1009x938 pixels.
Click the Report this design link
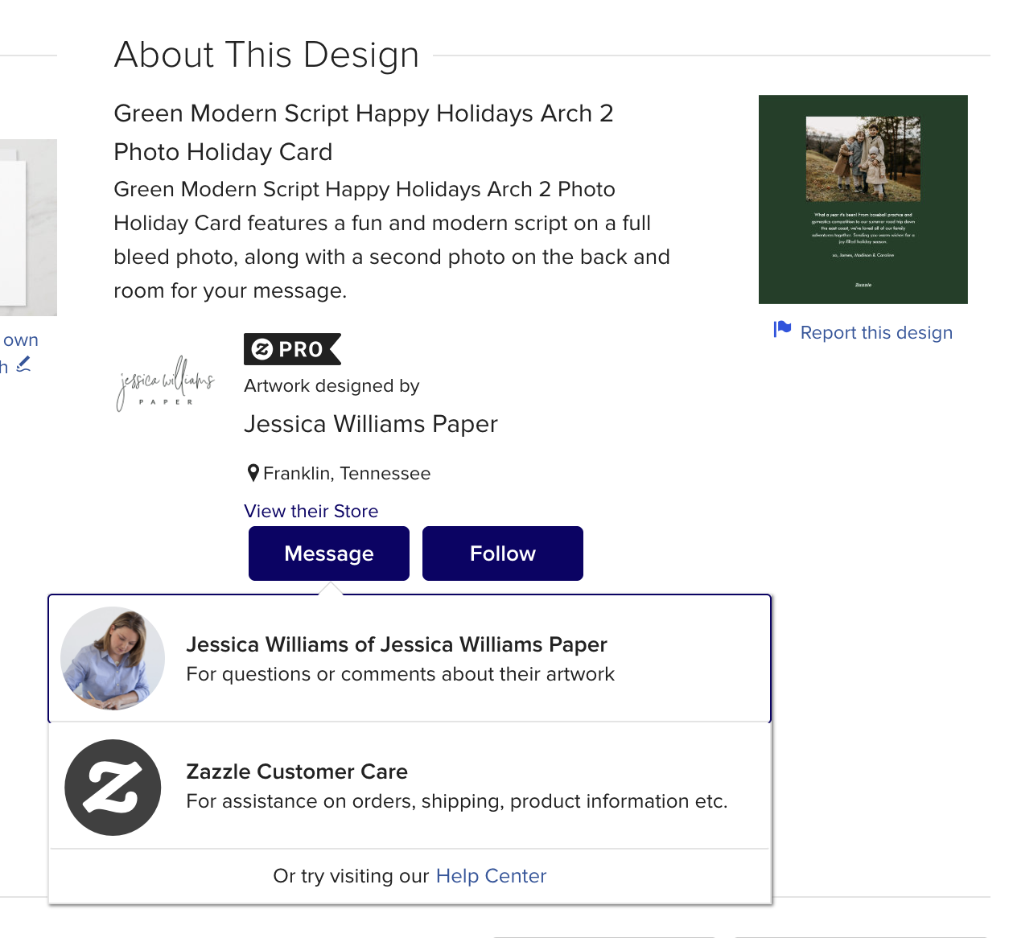875,333
